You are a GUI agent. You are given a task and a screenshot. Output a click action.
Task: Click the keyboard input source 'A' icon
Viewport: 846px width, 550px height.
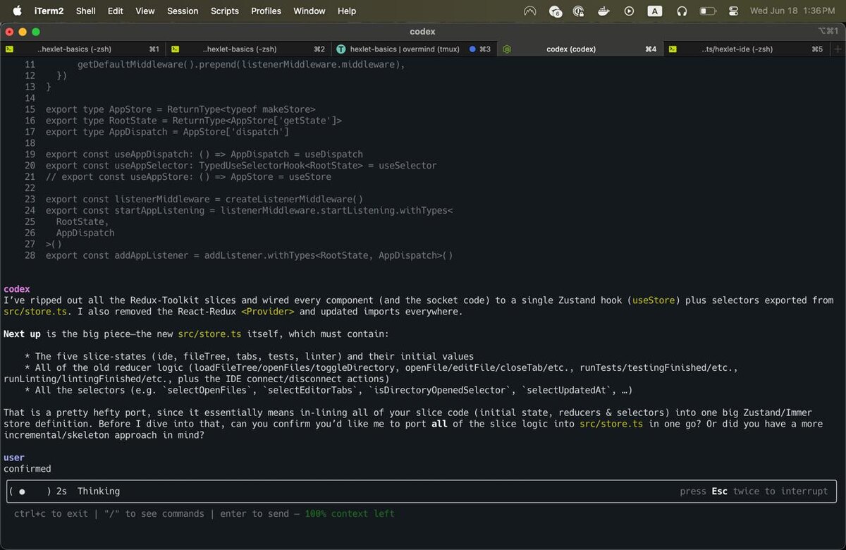pos(655,11)
